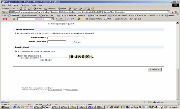
Task: Open the User Agreement link
Action: pyautogui.click(x=55, y=90)
